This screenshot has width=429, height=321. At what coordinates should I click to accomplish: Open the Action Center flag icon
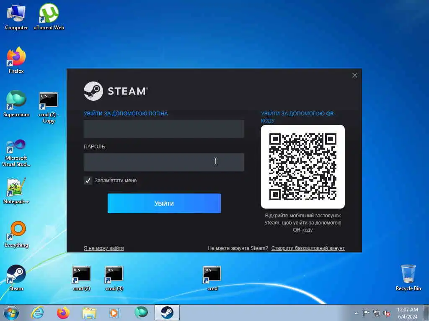point(366,313)
